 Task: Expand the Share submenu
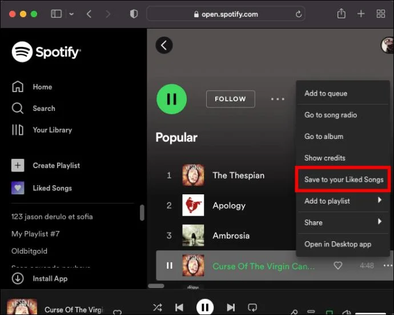pos(343,222)
